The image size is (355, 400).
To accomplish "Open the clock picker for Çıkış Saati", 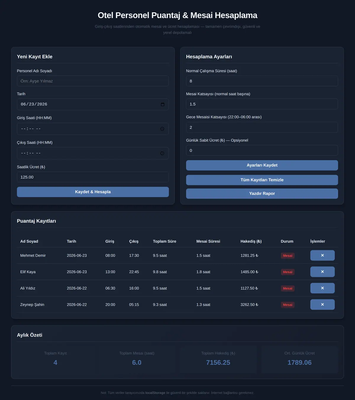I will click(x=162, y=153).
